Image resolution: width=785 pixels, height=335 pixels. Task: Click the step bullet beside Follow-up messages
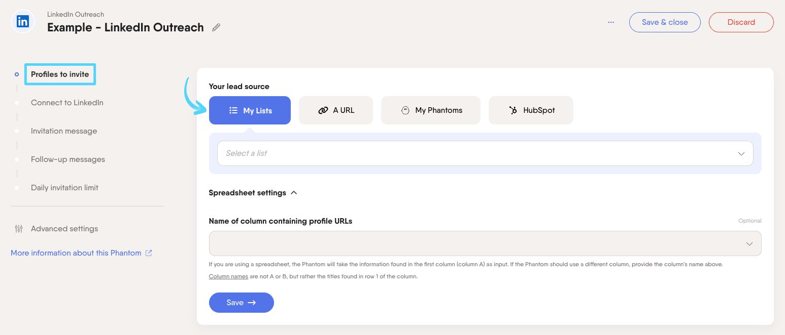tap(17, 159)
